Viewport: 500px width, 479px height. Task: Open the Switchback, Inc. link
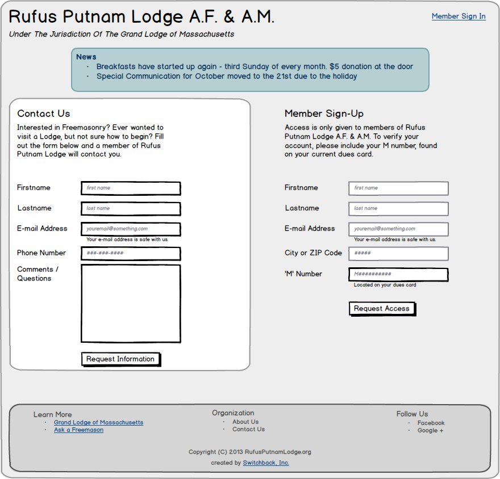coord(266,463)
